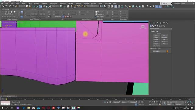Click the Mirror tool icon
The image size is (195, 110).
(101, 6)
